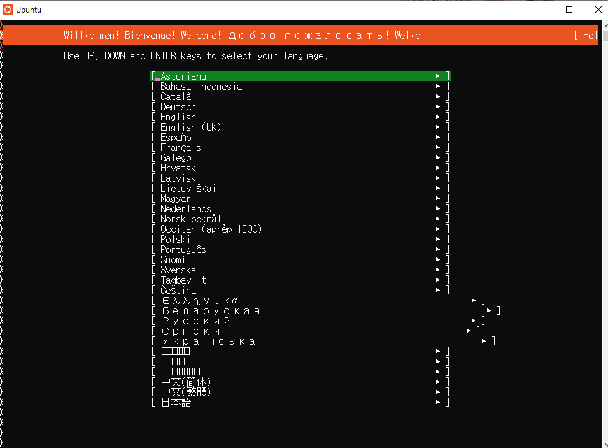
Task: Select Українська language entry
Action: [x=323, y=341]
